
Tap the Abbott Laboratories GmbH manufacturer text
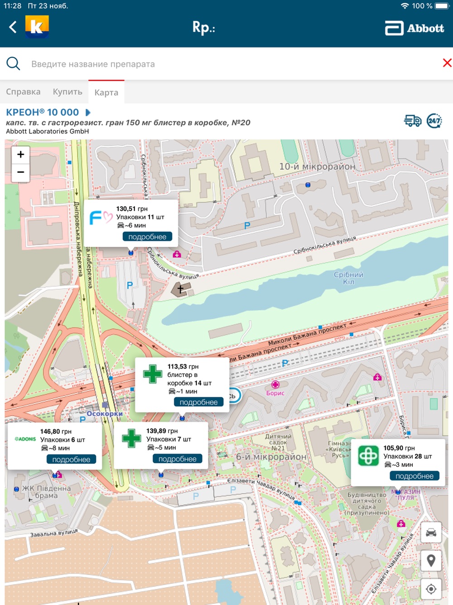(x=47, y=132)
